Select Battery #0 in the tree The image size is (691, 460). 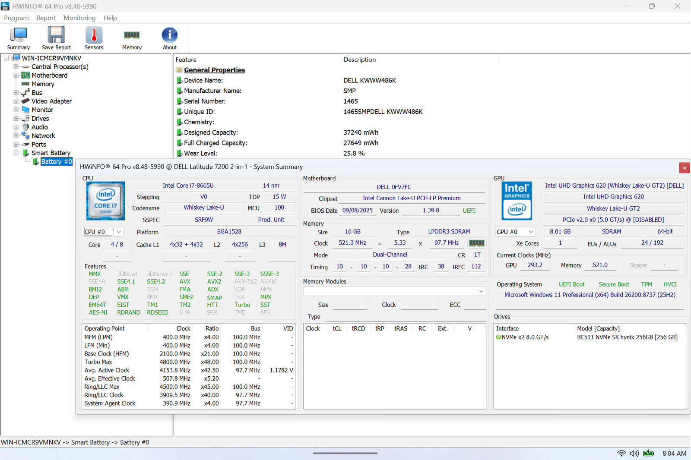[x=57, y=161]
